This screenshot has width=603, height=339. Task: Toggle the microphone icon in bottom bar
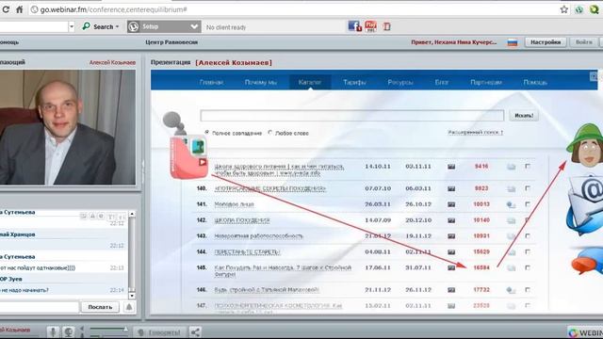(53, 331)
